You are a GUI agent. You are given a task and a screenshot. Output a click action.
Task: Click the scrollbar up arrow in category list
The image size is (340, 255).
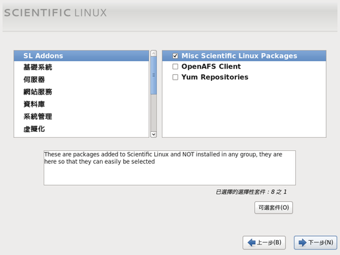click(154, 54)
